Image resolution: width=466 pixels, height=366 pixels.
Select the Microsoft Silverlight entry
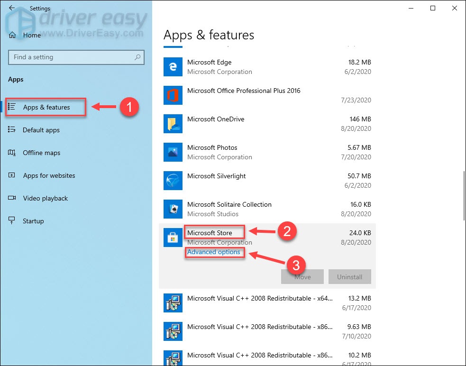[267, 181]
